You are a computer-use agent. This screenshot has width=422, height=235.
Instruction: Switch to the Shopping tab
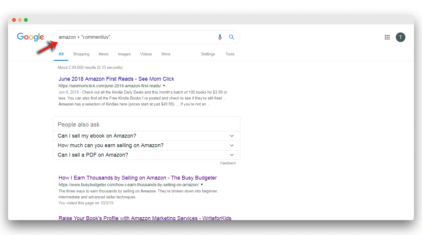81,54
